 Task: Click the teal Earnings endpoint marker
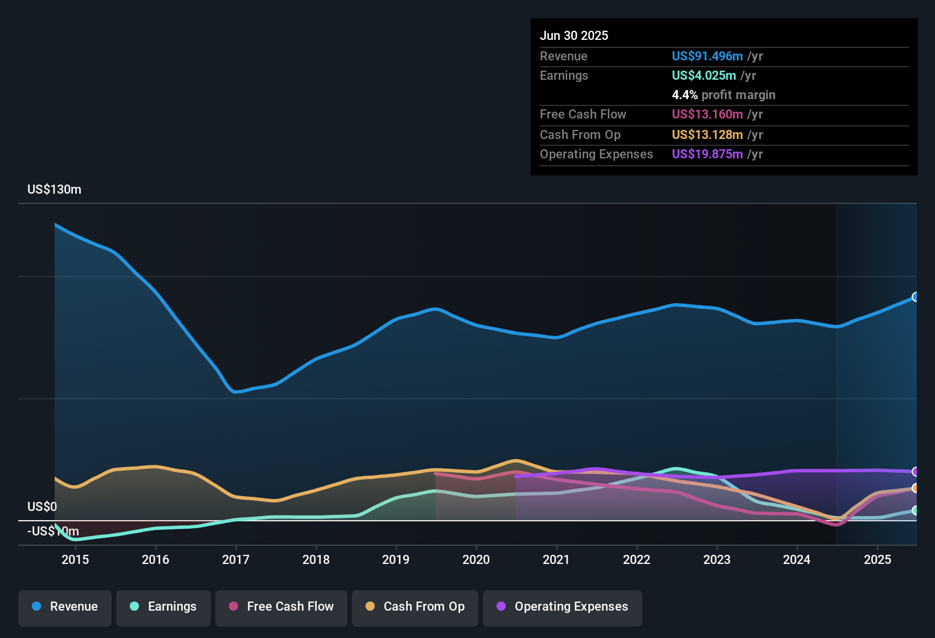pos(915,510)
